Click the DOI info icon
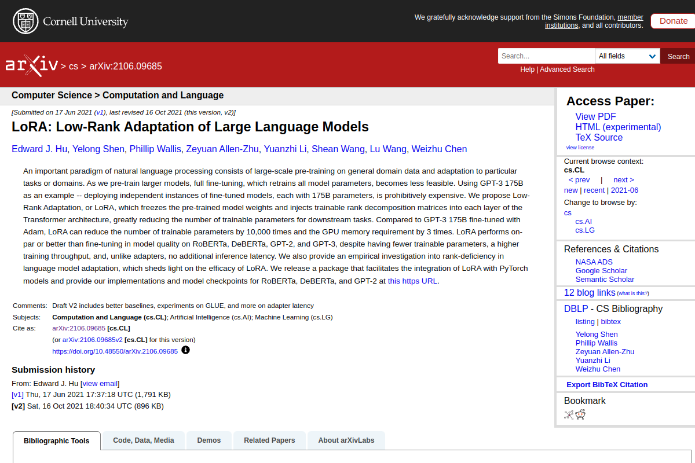Screen dimensions: 695x463 [185, 350]
